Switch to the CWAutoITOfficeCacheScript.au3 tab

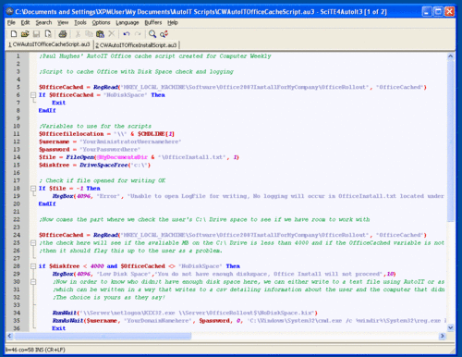click(49, 44)
